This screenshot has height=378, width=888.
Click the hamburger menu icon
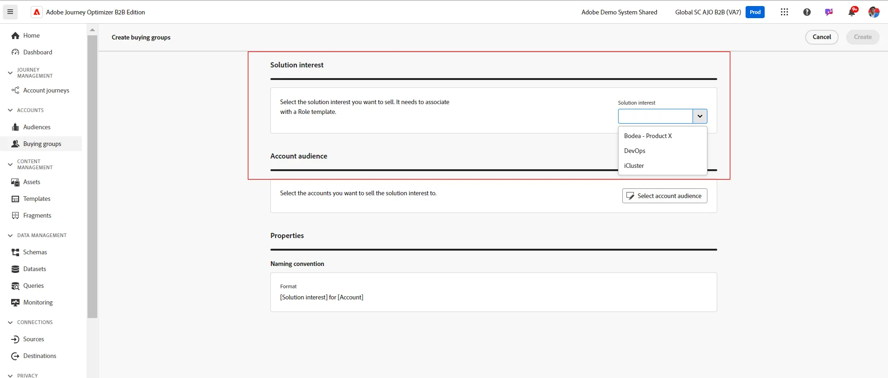click(x=10, y=12)
